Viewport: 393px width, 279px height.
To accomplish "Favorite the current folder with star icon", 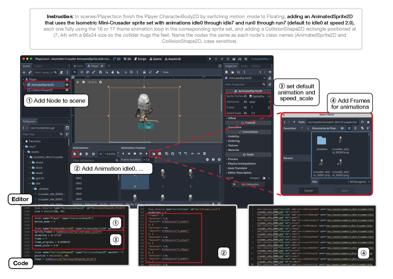I will [x=368, y=122].
